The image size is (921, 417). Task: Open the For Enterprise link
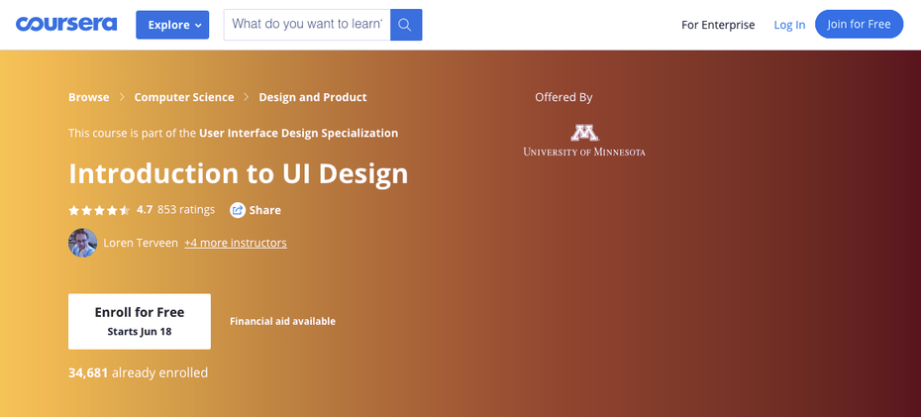tap(718, 25)
